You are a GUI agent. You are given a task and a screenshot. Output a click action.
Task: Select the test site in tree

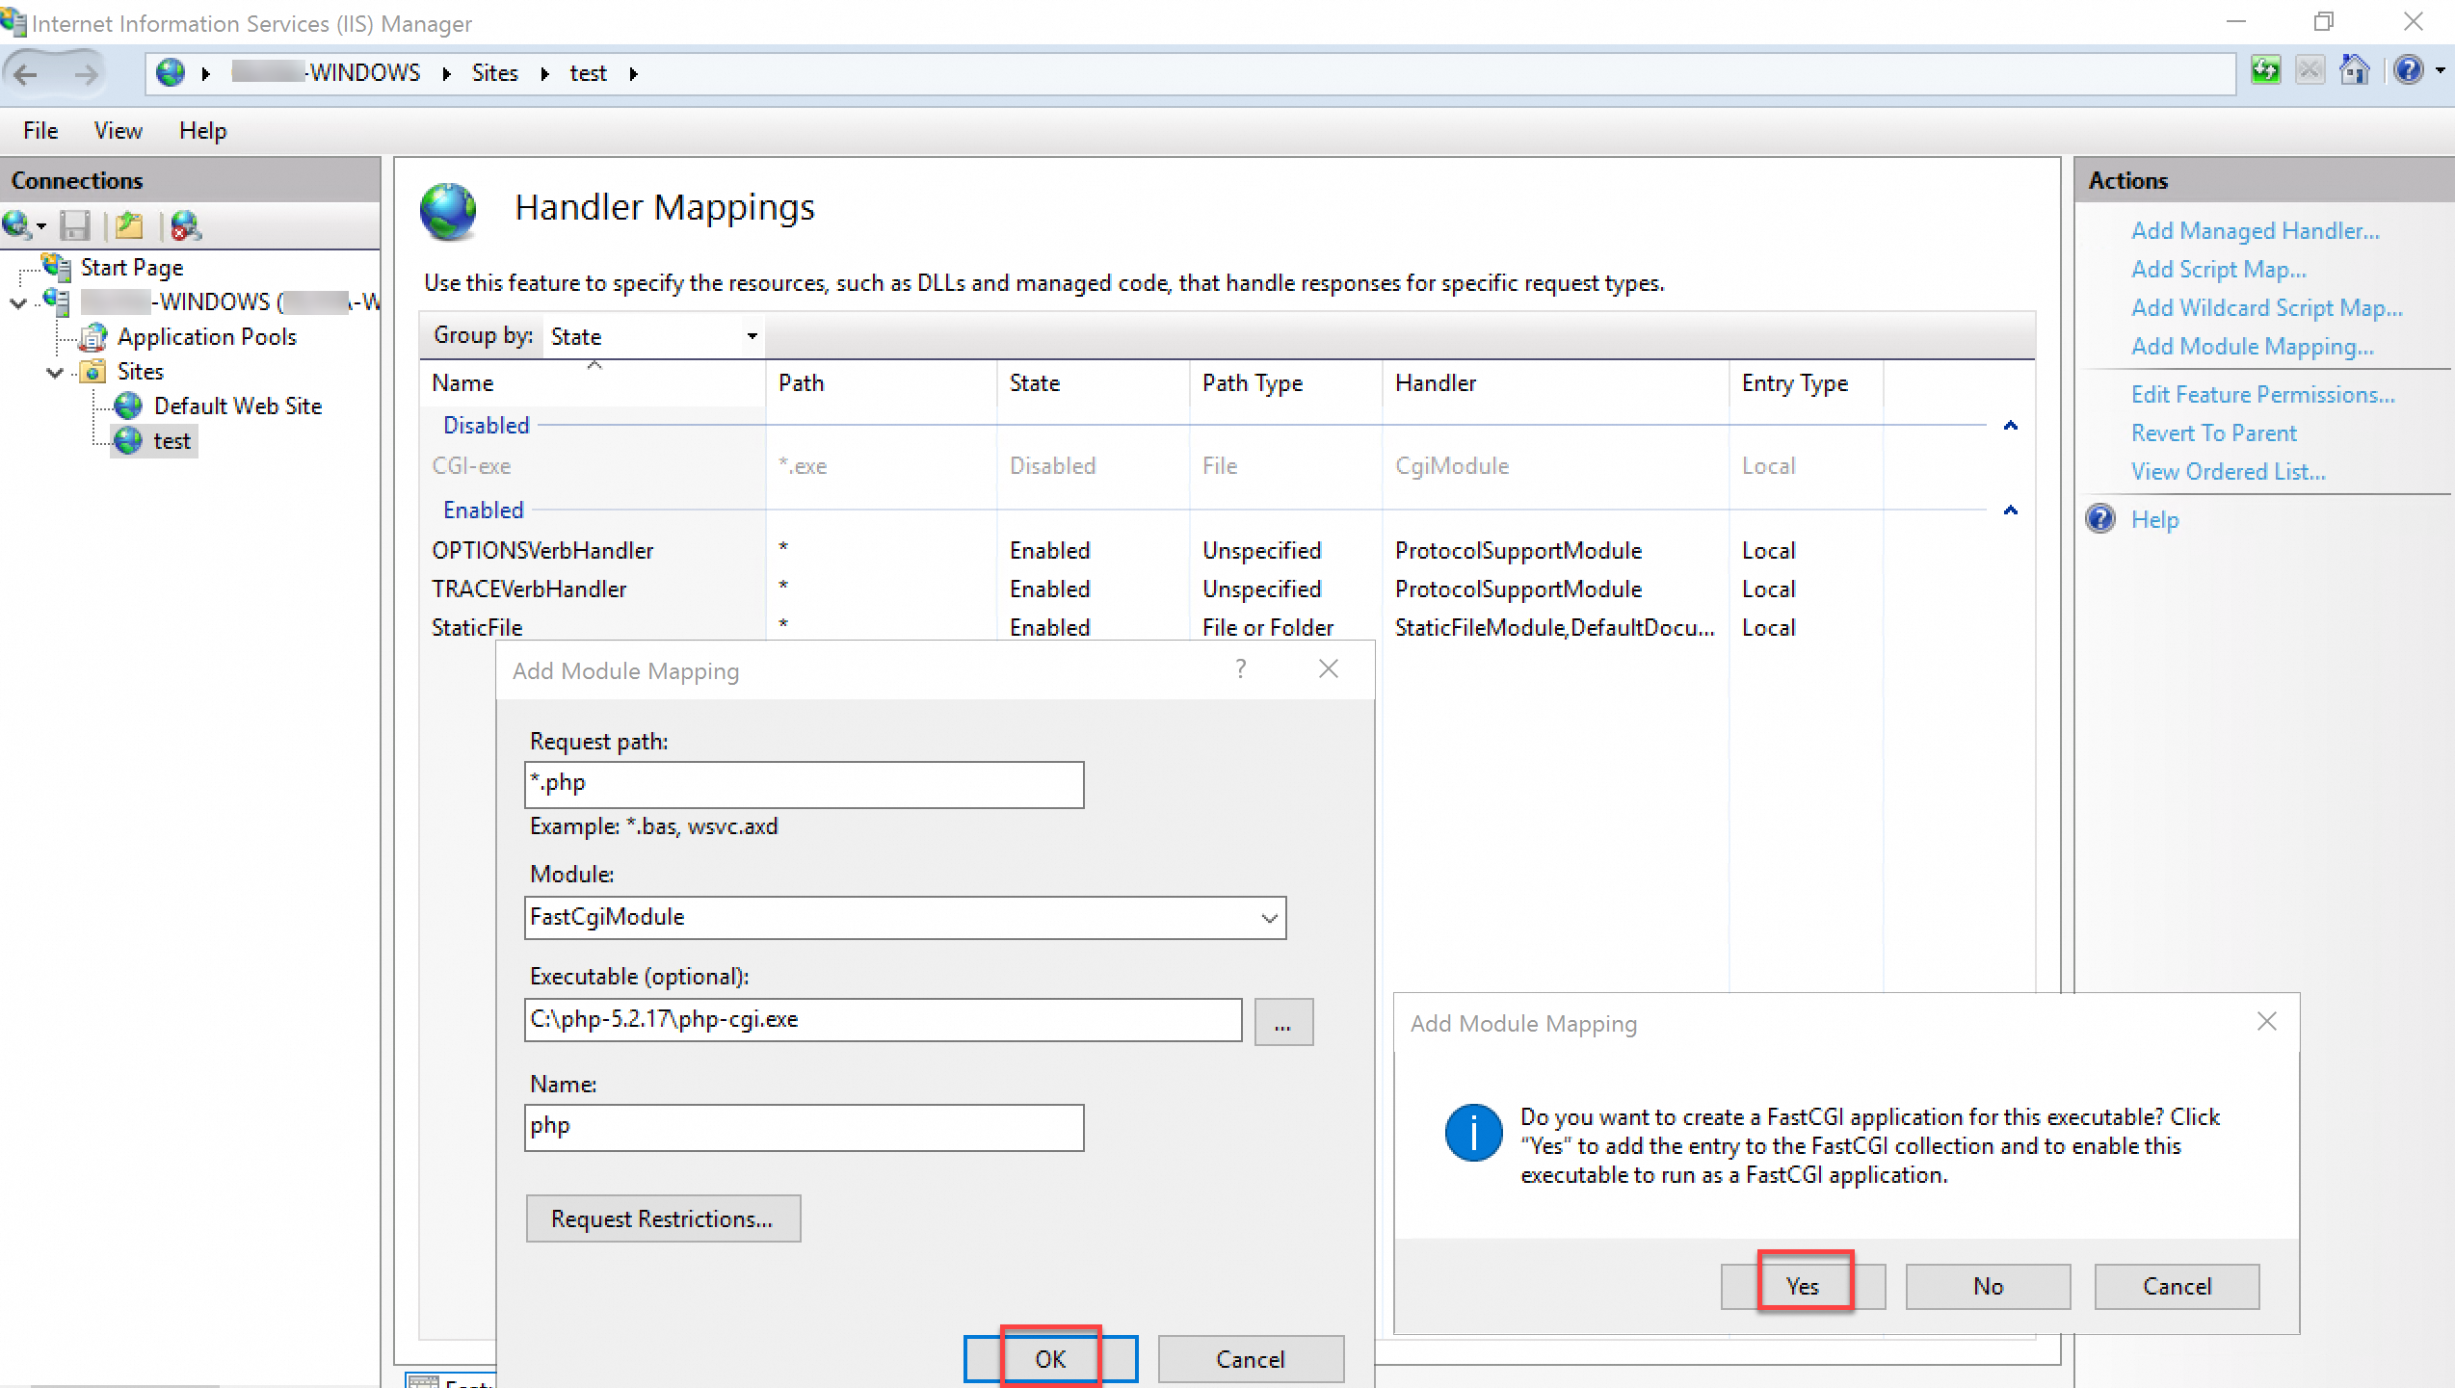(172, 441)
